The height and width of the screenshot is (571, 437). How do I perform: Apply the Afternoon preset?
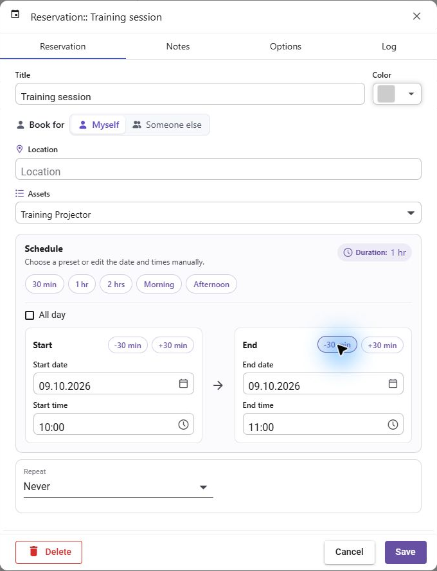[211, 284]
